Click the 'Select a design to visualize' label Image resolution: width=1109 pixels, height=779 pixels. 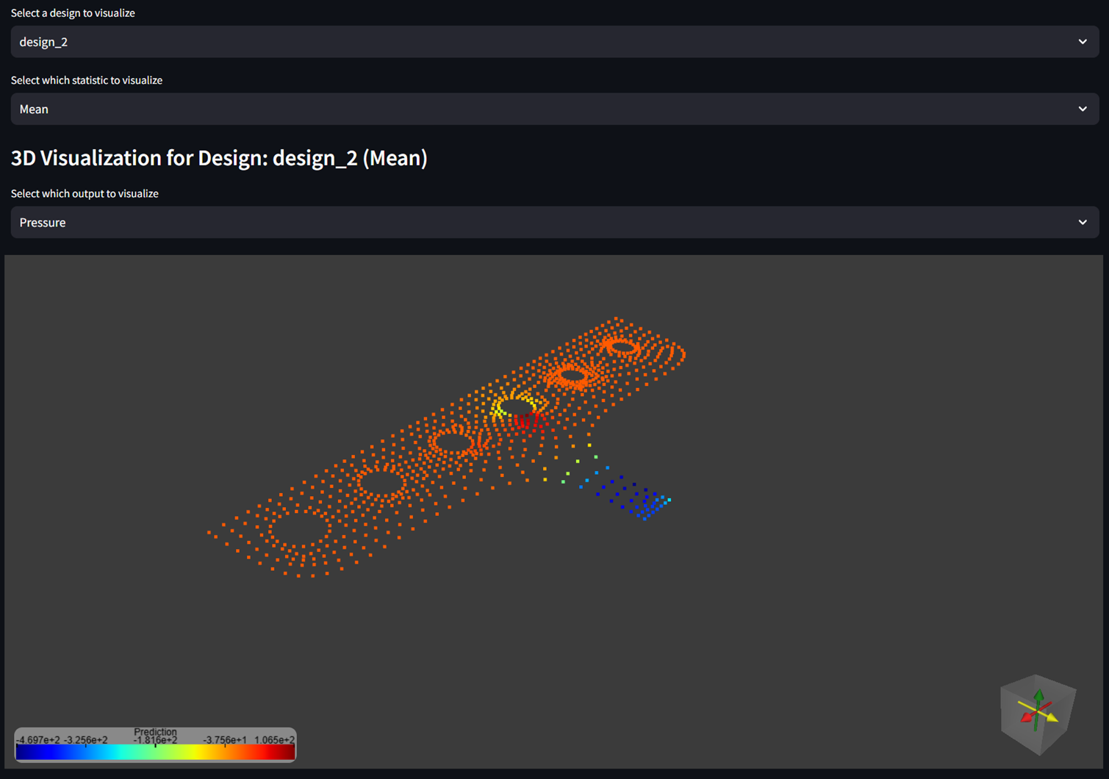(x=73, y=12)
